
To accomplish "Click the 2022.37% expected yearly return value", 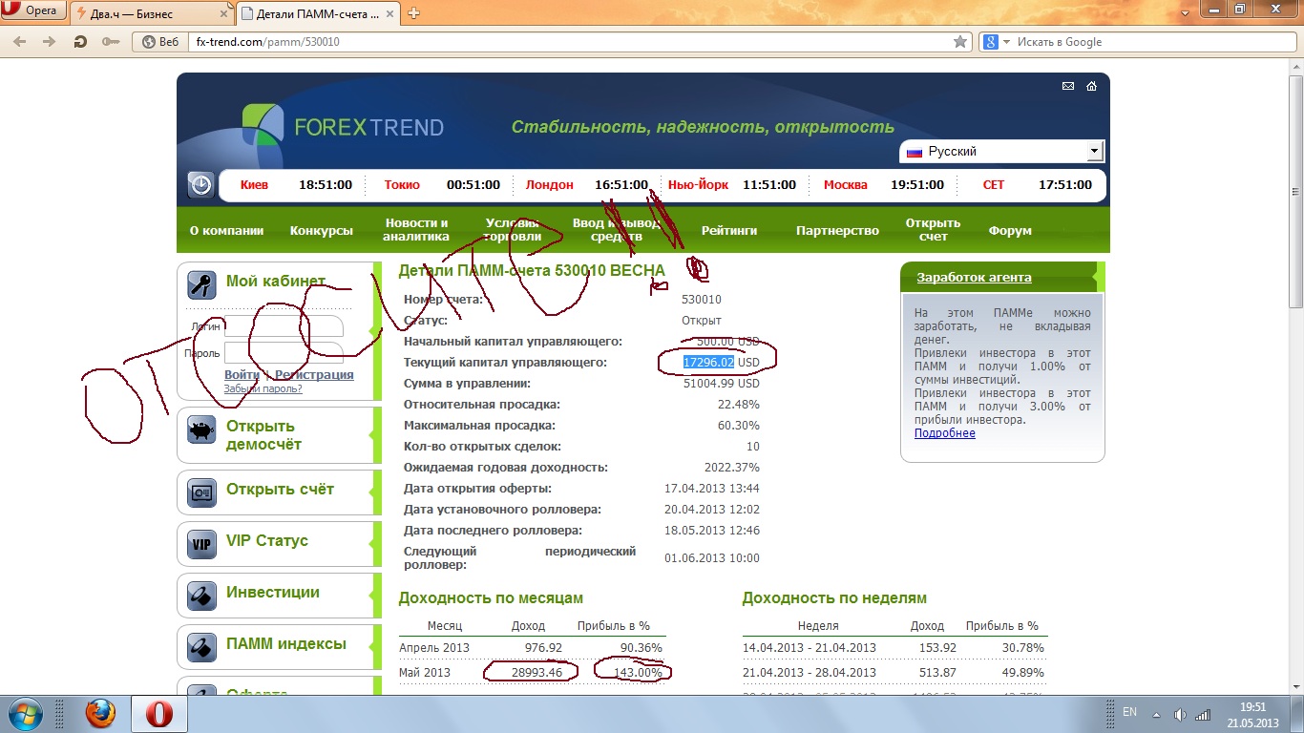I will [731, 468].
